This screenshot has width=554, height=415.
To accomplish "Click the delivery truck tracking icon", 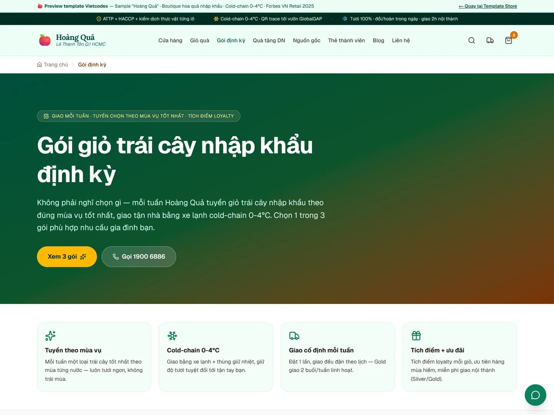I will (490, 40).
